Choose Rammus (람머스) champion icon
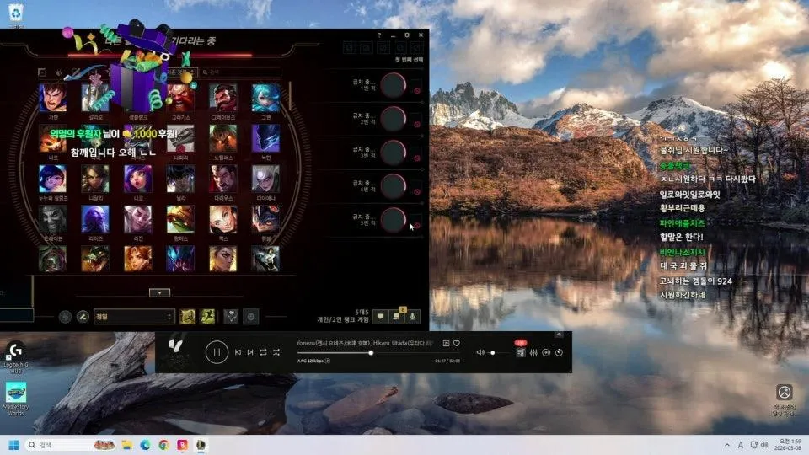 [180, 219]
